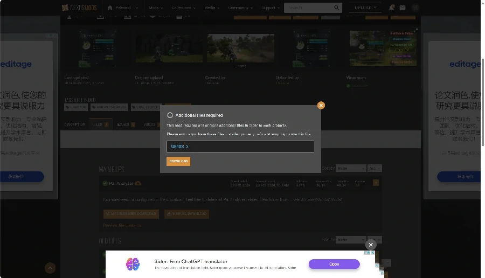Click the Nexus Mods logo
Image resolution: width=485 pixels, height=278 pixels.
[x=79, y=8]
